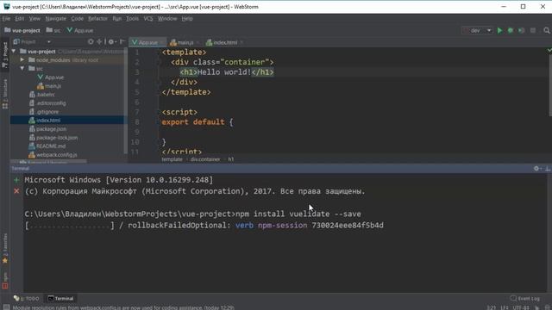Run the dev configuration with green play icon
552x310 pixels.
(499, 31)
